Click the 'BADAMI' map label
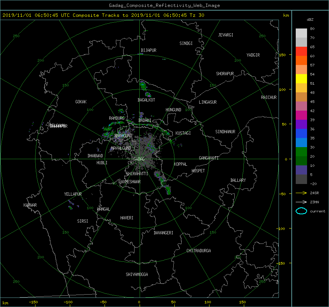Image resolution: width=329 pixels, height=307 pixels. click(x=145, y=120)
